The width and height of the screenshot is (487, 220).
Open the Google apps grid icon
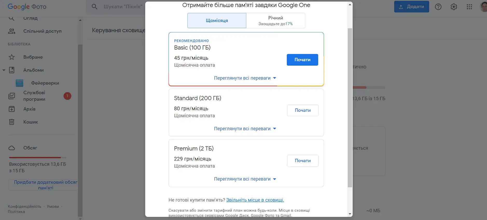[x=469, y=7]
